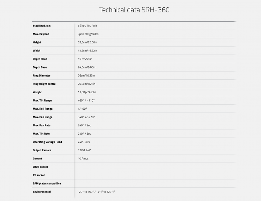Click the 'SAM plates compatible' label
The height and width of the screenshot is (201, 261).
click(47, 183)
